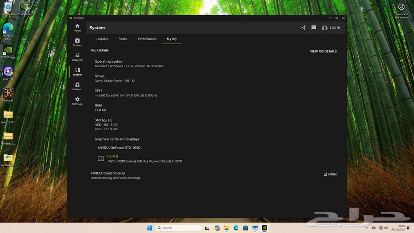Open Copilot icon in taskbar
The image size is (414, 233).
click(x=217, y=228)
